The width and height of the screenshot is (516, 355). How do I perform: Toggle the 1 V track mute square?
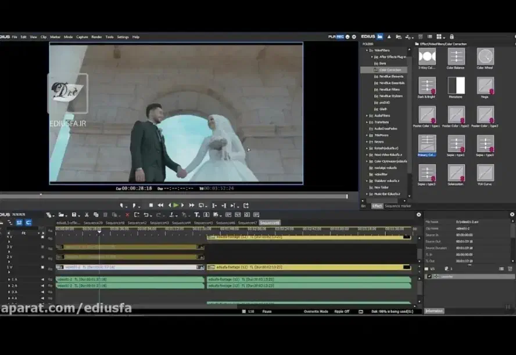click(x=42, y=267)
